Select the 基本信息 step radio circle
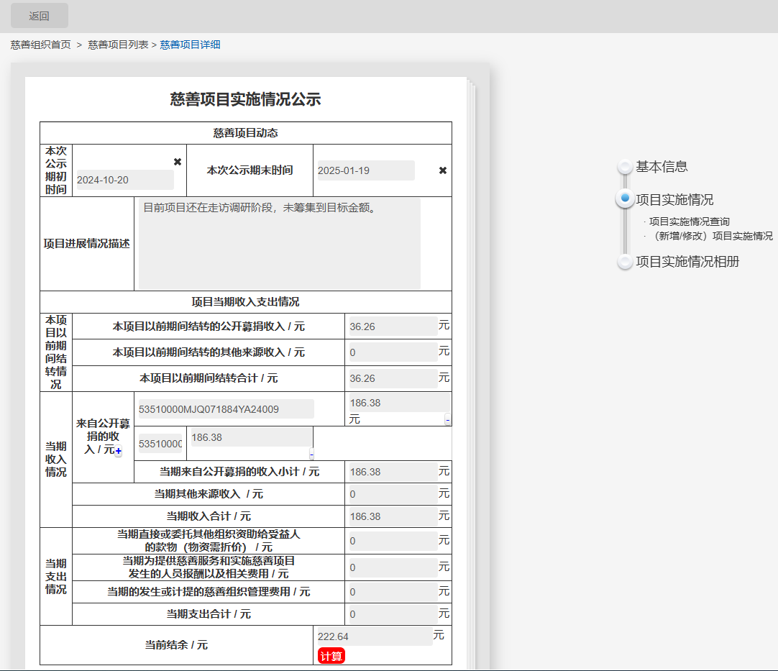This screenshot has height=671, width=778. 625,166
